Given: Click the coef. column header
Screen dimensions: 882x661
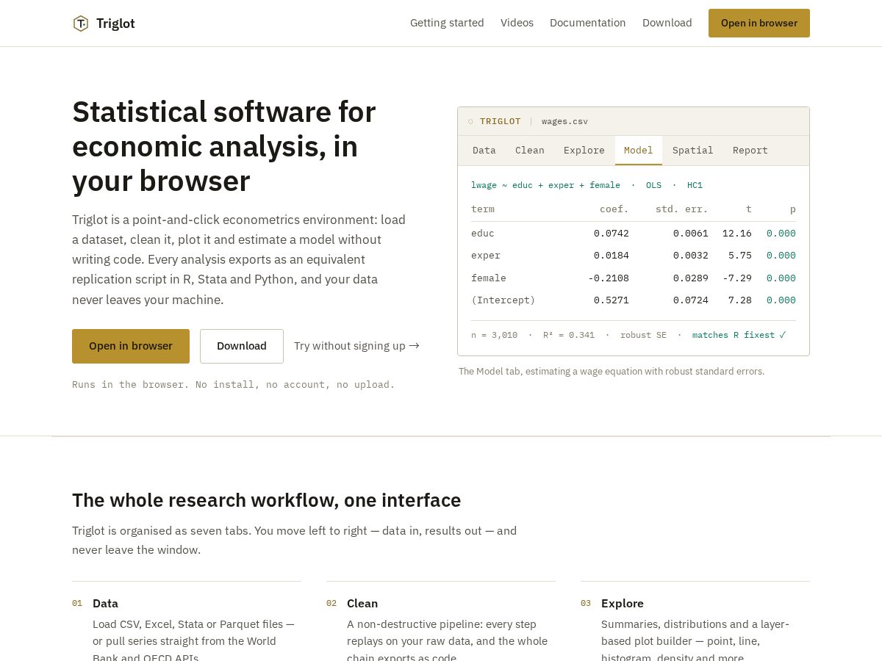Looking at the screenshot, I should [614, 209].
